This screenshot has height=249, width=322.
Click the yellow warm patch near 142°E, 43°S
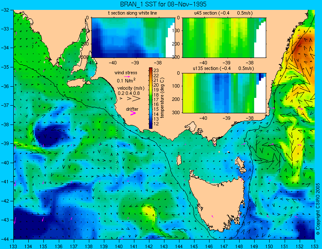[x=150, y=213]
